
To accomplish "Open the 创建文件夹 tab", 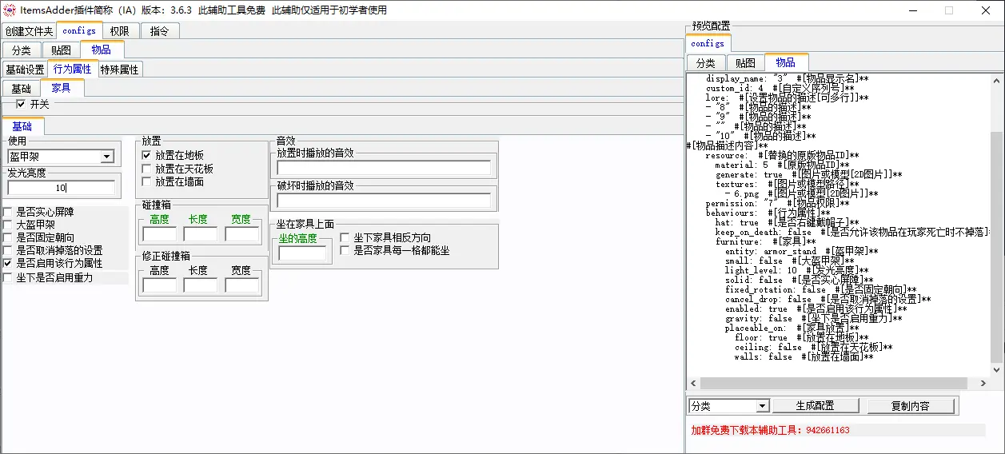I will [29, 30].
